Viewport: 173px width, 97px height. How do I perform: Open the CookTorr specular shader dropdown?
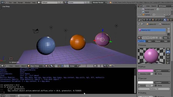[x=162, y=82]
